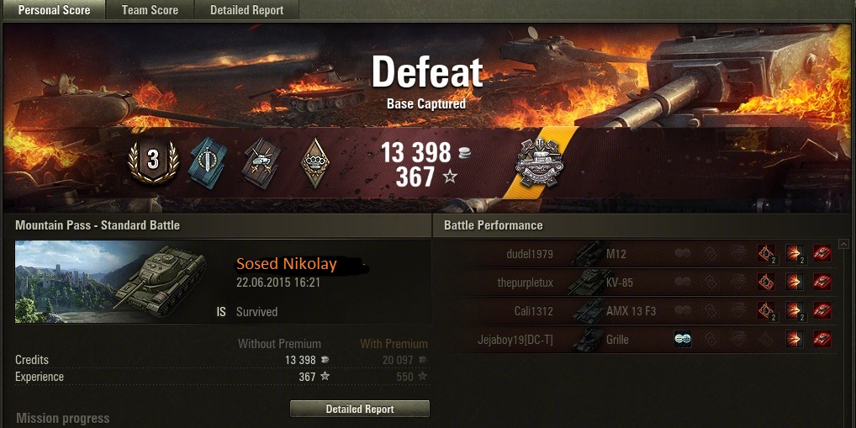Click the red destroyed tank icon for dudel1979
Image resolution: width=856 pixels, height=428 pixels.
click(822, 253)
